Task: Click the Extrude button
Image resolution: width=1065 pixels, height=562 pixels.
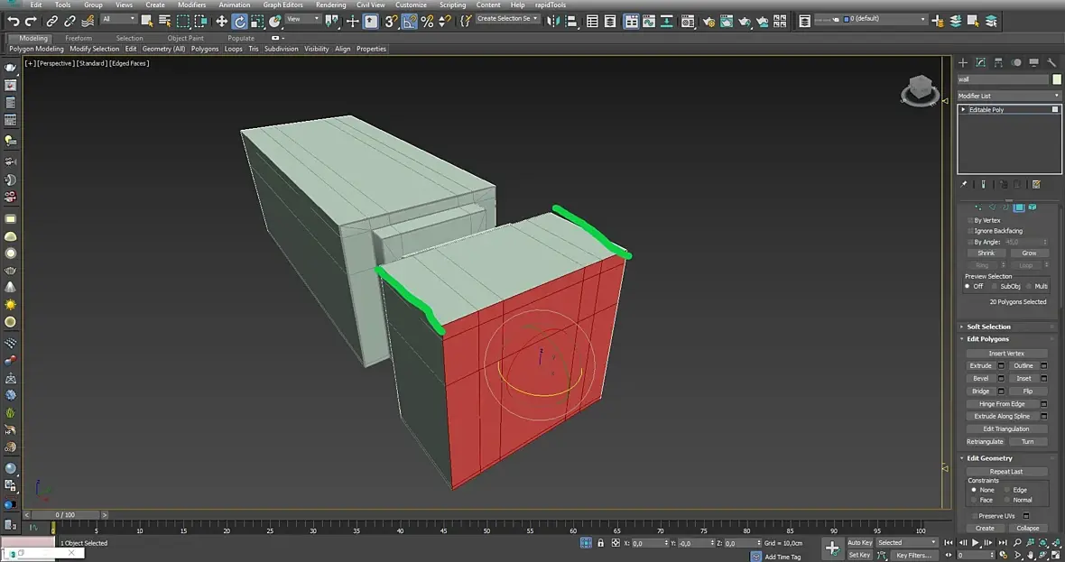Action: [980, 366]
